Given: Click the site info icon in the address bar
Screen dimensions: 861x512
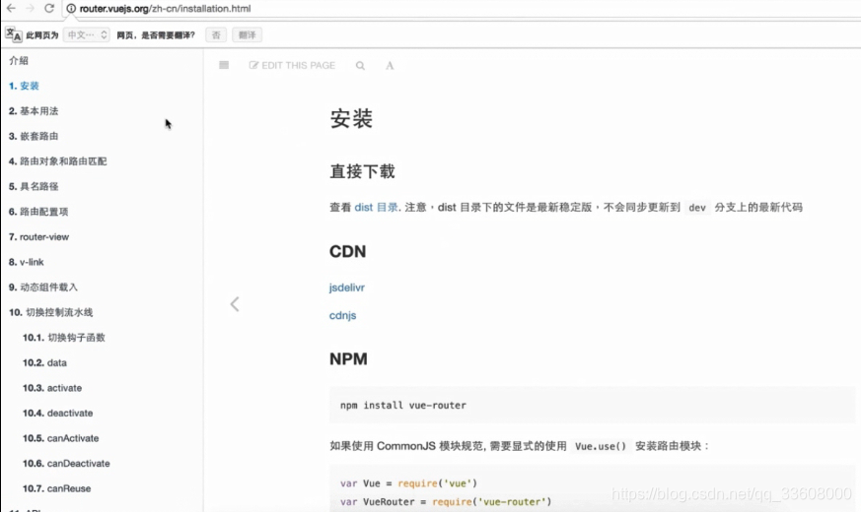Looking at the screenshot, I should pos(71,9).
